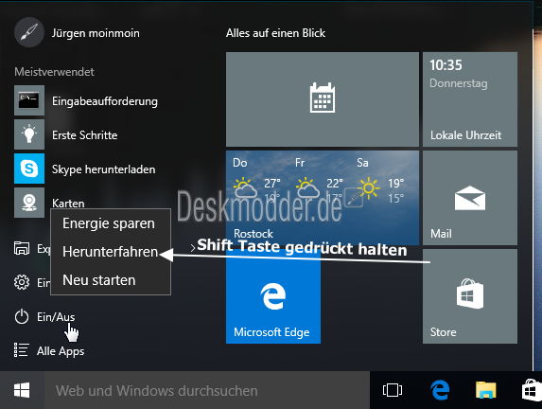The height and width of the screenshot is (409, 542).
Task: Open the calendar tile
Action: pyautogui.click(x=323, y=99)
